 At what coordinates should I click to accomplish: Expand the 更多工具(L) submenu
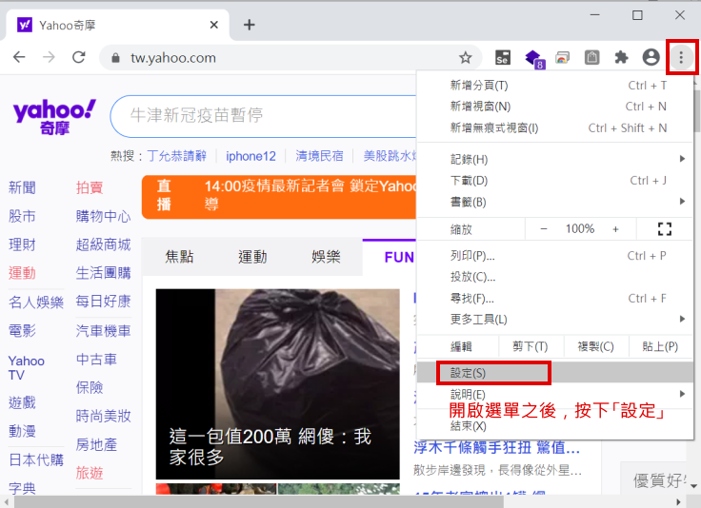pyautogui.click(x=555, y=320)
